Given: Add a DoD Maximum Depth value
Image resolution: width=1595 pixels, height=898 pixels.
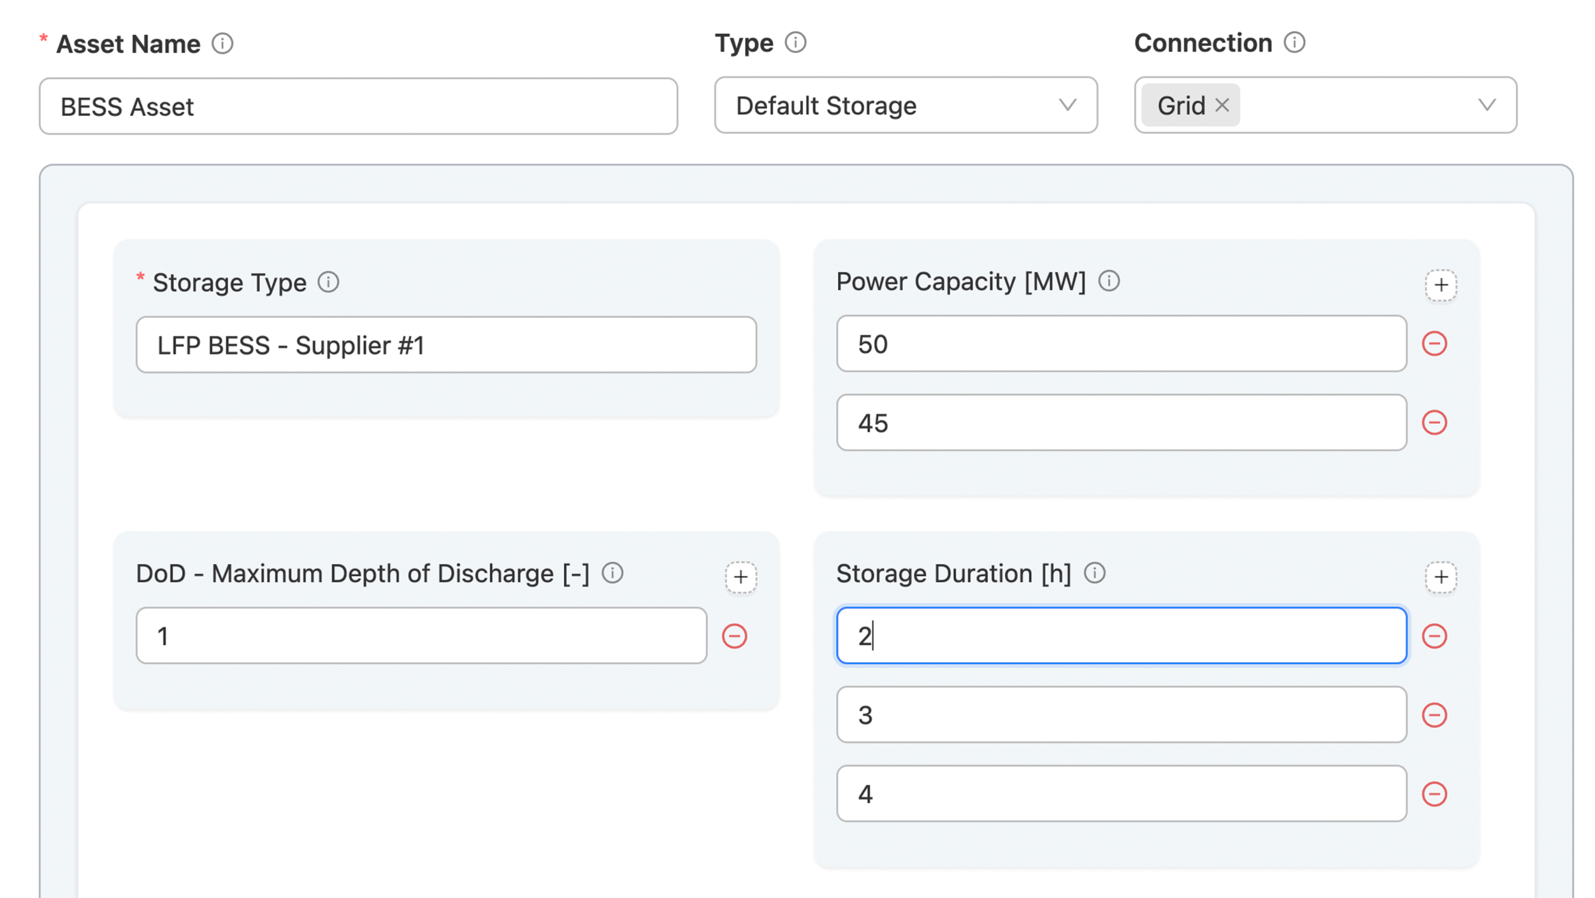Looking at the screenshot, I should pos(740,577).
